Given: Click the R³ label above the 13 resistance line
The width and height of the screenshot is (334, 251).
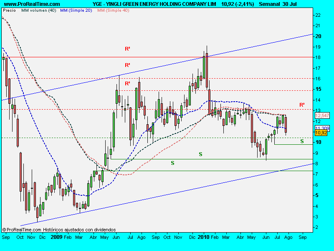Looking at the screenshot, I should click(302, 105).
